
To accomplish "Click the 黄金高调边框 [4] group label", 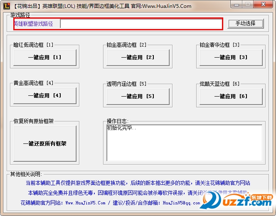I will 33,83.
